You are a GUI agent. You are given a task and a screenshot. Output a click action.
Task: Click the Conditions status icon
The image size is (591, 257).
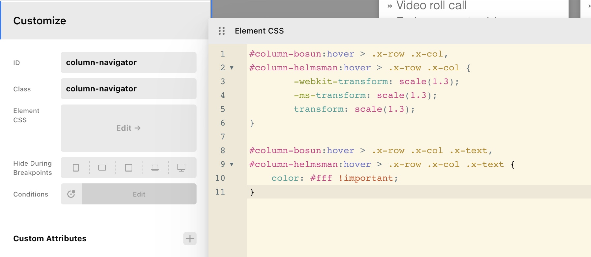(x=71, y=194)
